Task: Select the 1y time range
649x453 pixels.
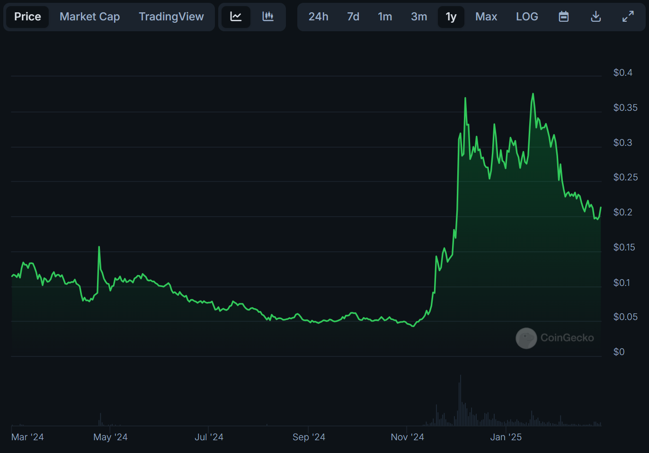Action: (x=451, y=17)
